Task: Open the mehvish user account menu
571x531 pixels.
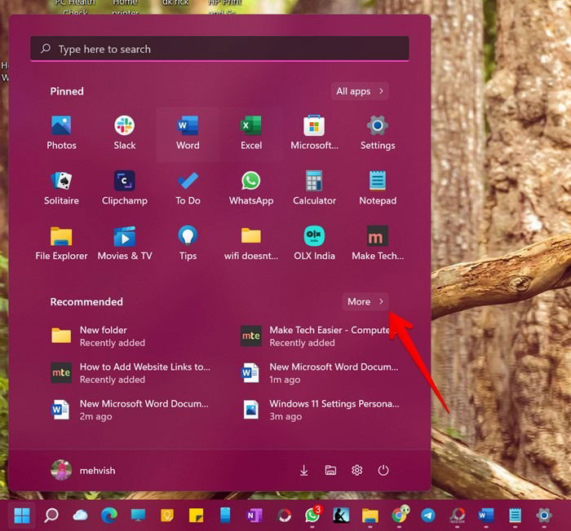Action: 83,470
